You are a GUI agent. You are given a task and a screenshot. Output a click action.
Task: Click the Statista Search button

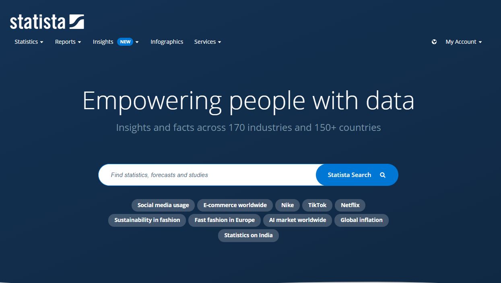pos(357,175)
